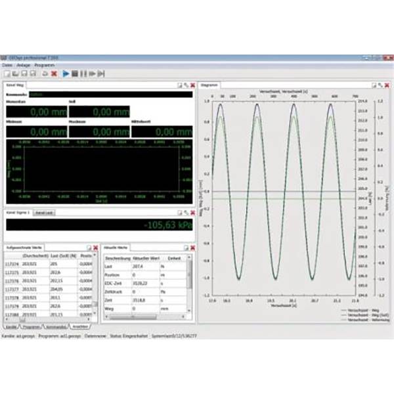
Task: Click the Stop button in toolbar
Action: click(x=75, y=74)
